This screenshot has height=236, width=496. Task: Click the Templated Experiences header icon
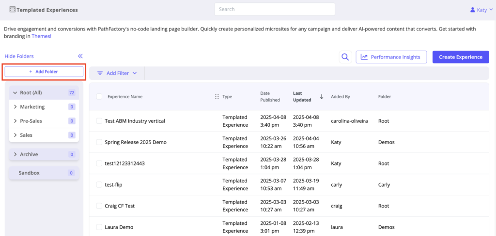pyautogui.click(x=12, y=10)
